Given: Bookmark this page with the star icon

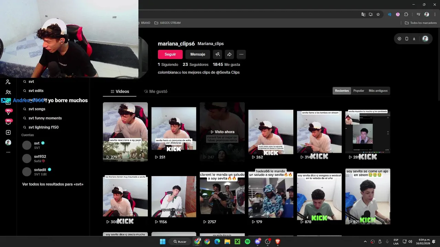Looking at the screenshot, I should point(378,14).
